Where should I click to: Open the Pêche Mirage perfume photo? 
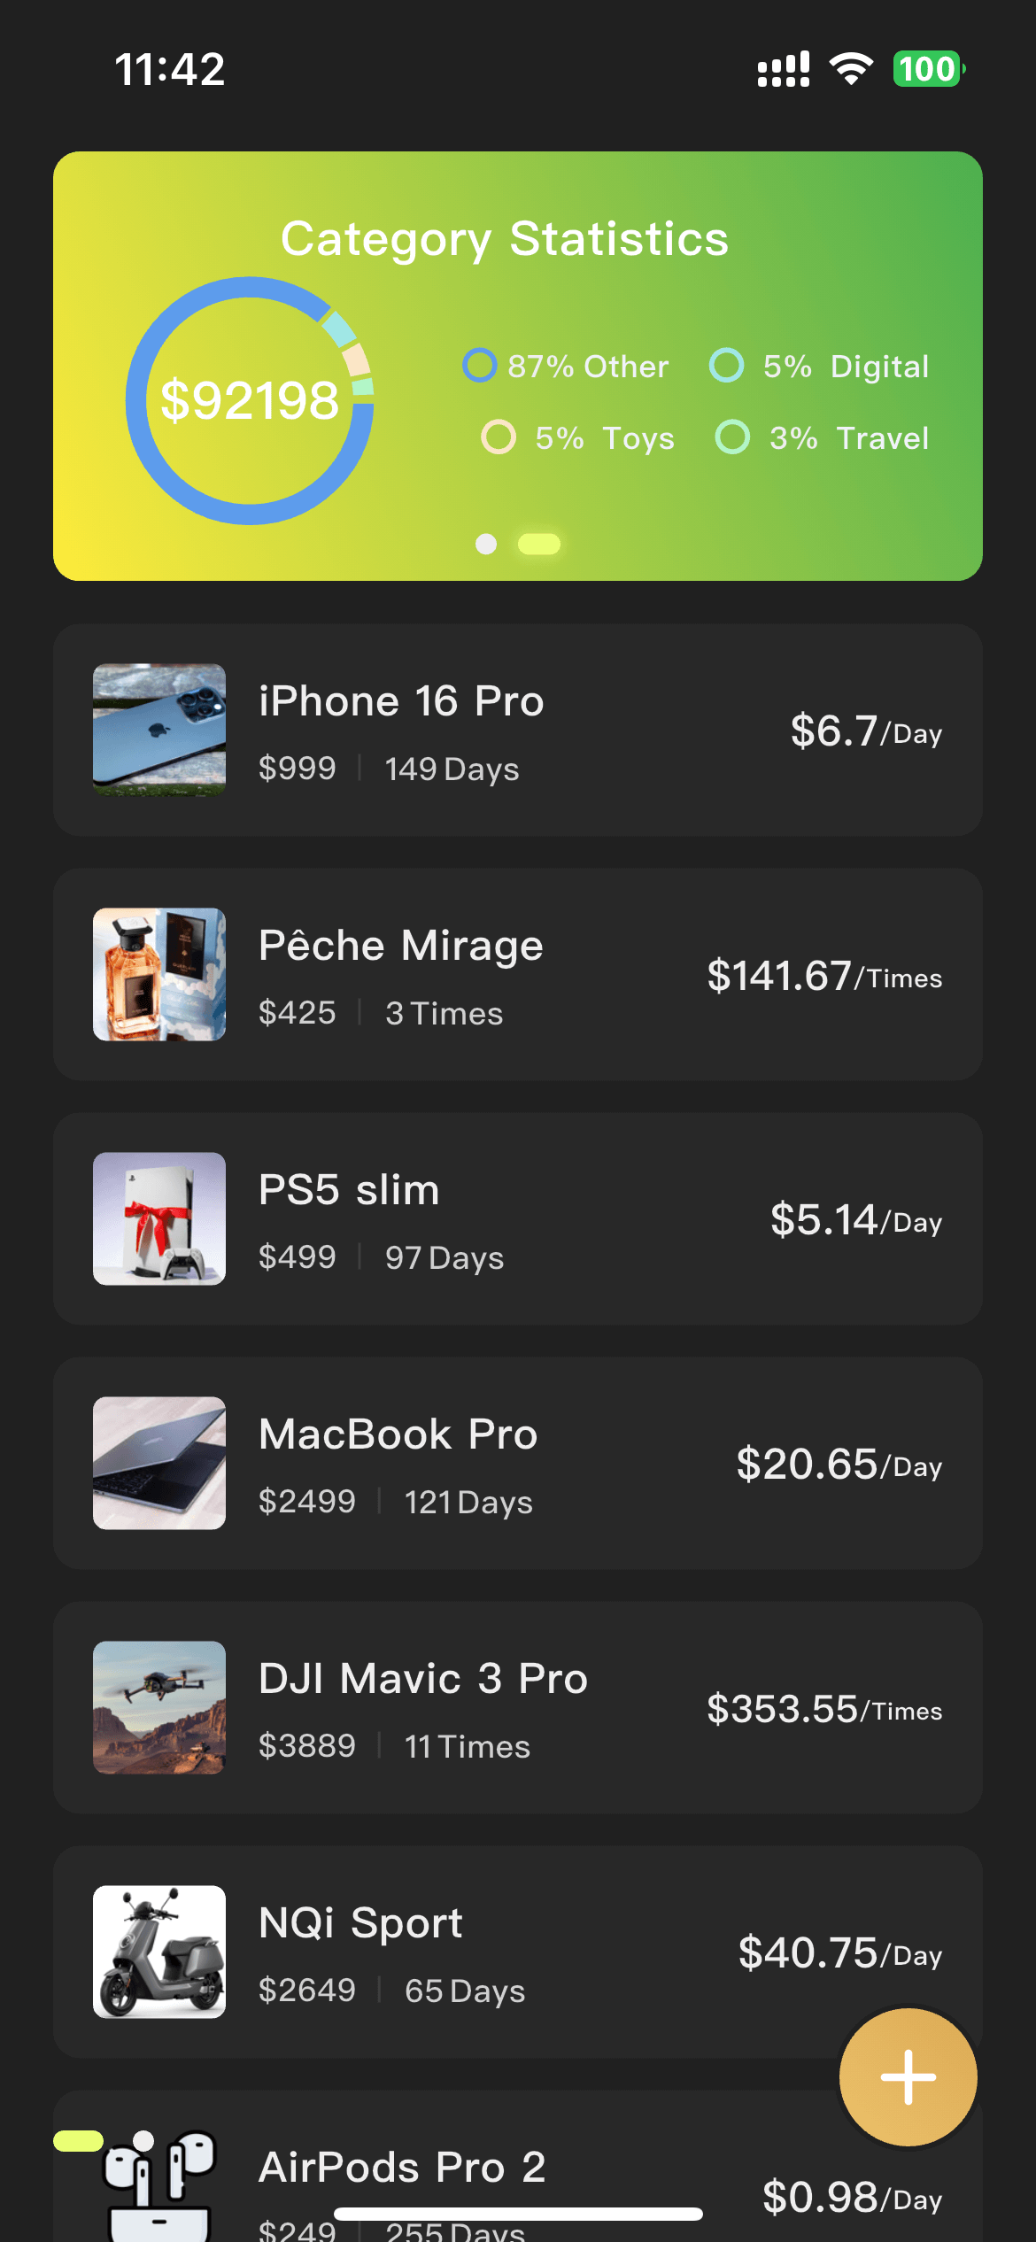click(159, 974)
